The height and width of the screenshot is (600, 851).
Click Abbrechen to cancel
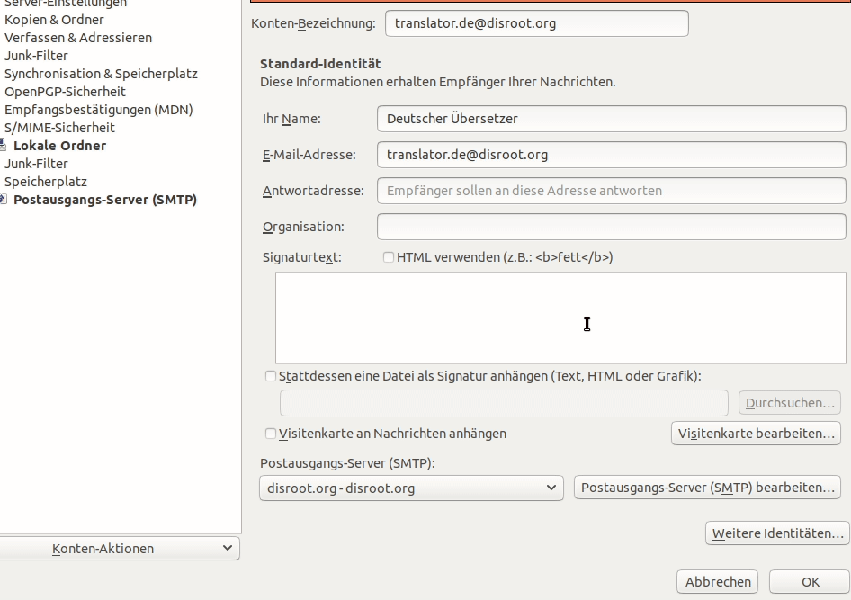(x=717, y=581)
